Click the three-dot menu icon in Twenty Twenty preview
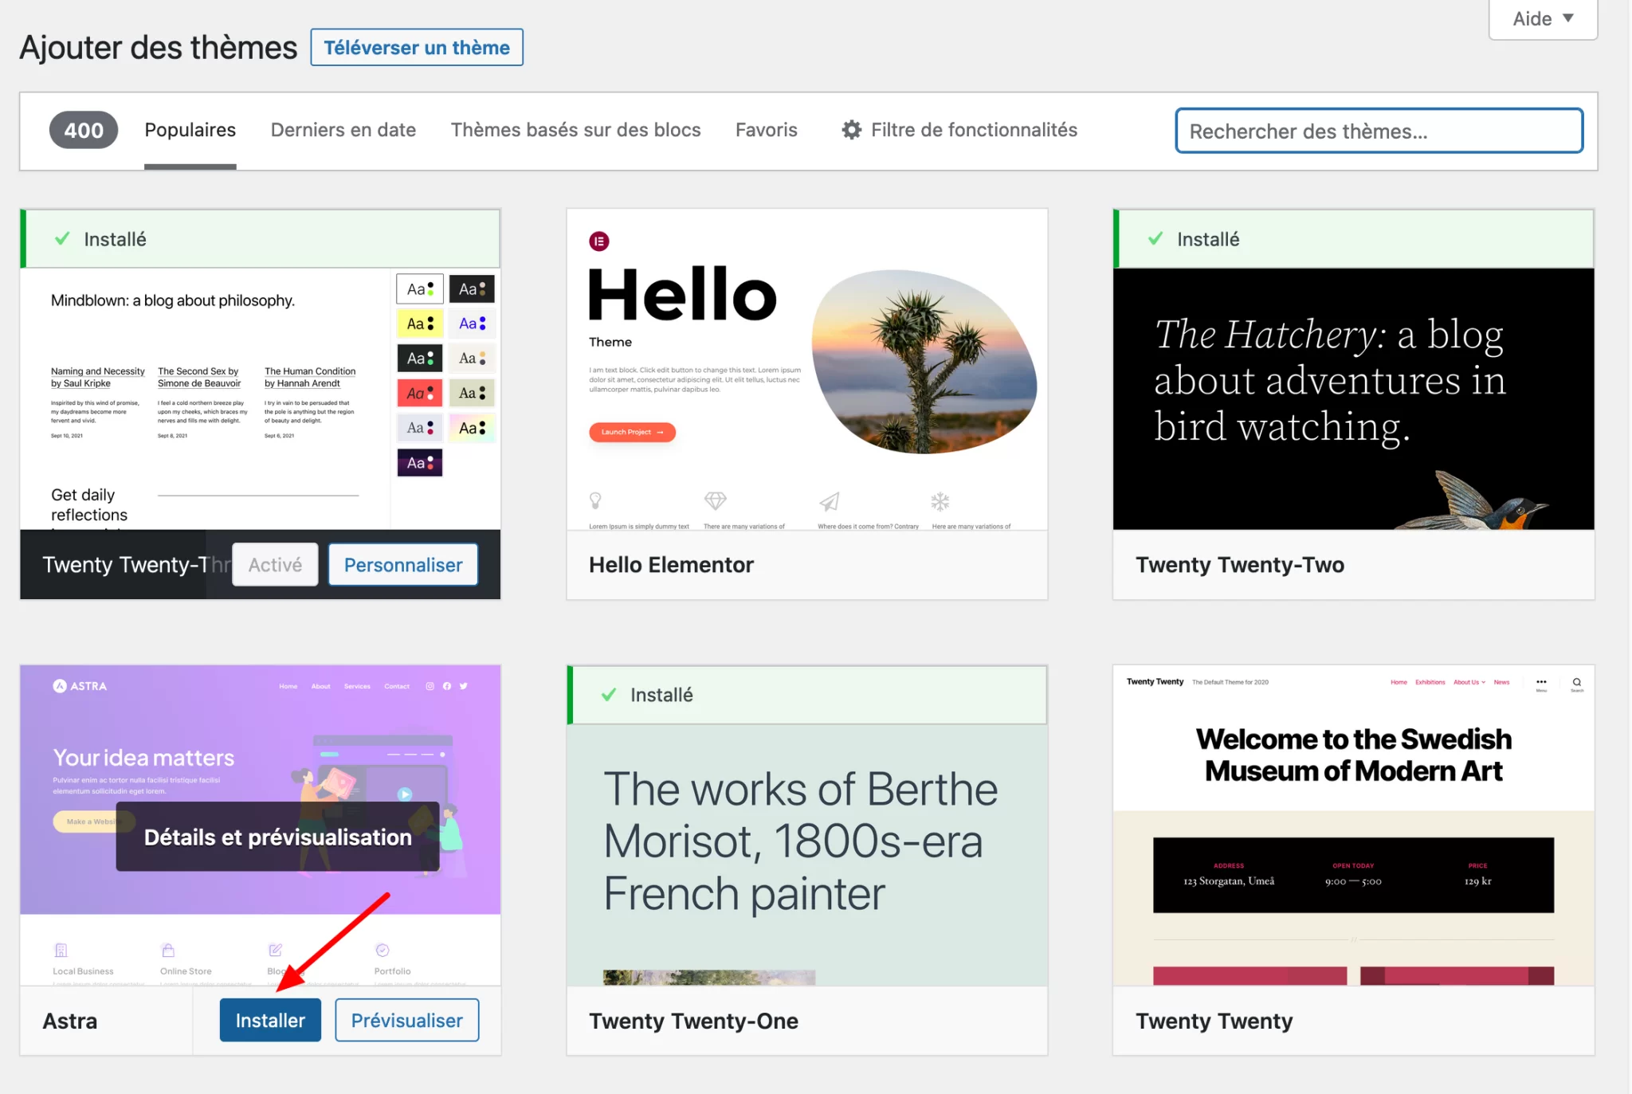 (1541, 682)
